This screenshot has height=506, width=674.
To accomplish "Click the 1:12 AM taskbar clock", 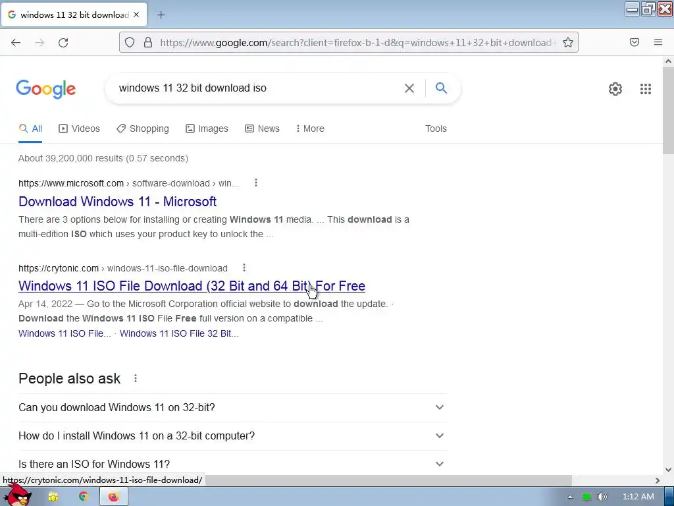I will pyautogui.click(x=638, y=497).
